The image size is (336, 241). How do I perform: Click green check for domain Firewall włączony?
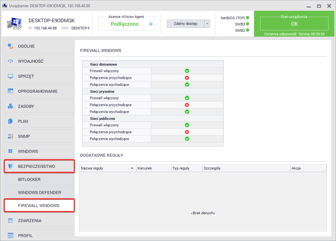coord(187,71)
